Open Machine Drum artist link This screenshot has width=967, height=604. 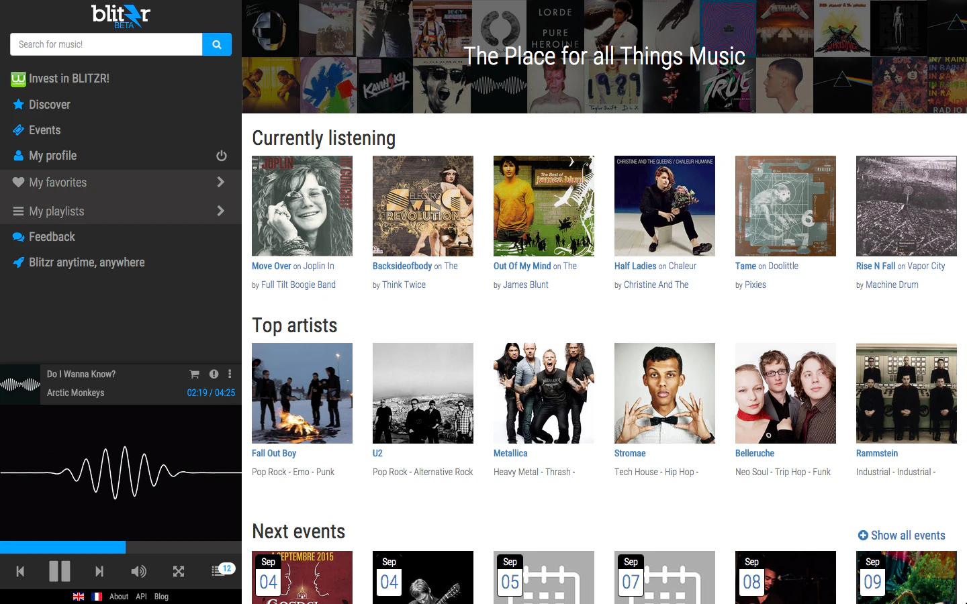tap(892, 285)
